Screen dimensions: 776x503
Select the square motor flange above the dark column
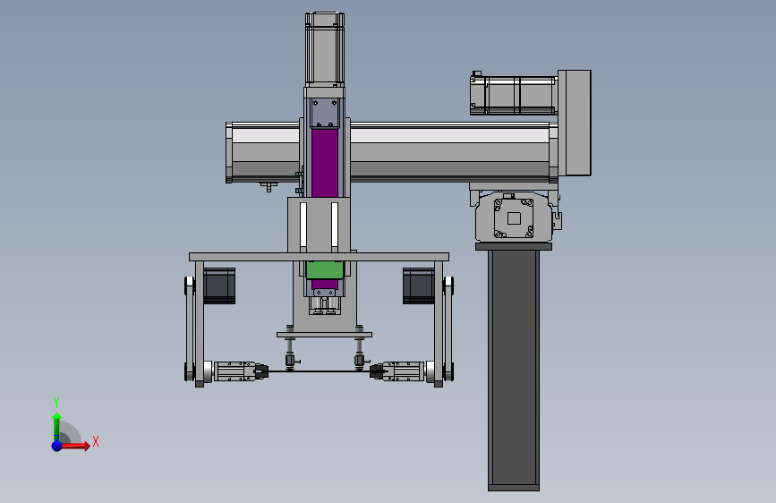click(514, 218)
